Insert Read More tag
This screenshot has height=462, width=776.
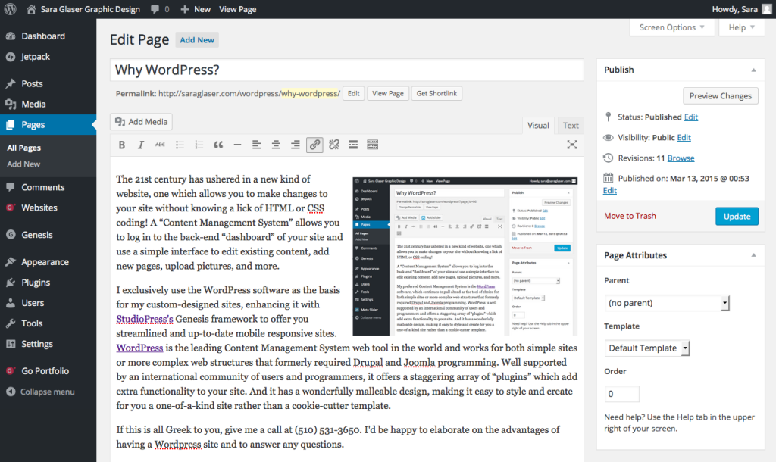click(353, 145)
